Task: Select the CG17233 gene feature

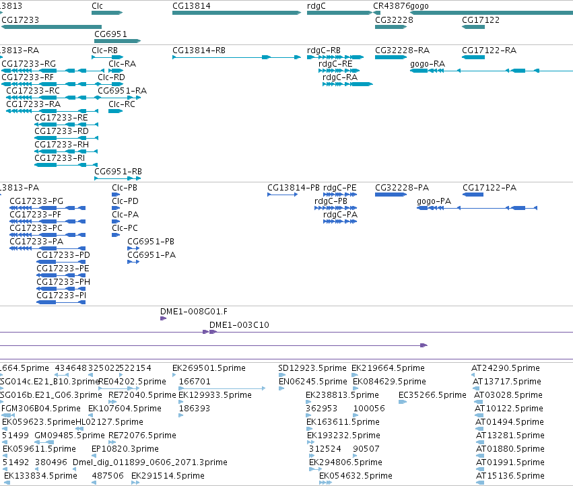Action: tap(51, 27)
